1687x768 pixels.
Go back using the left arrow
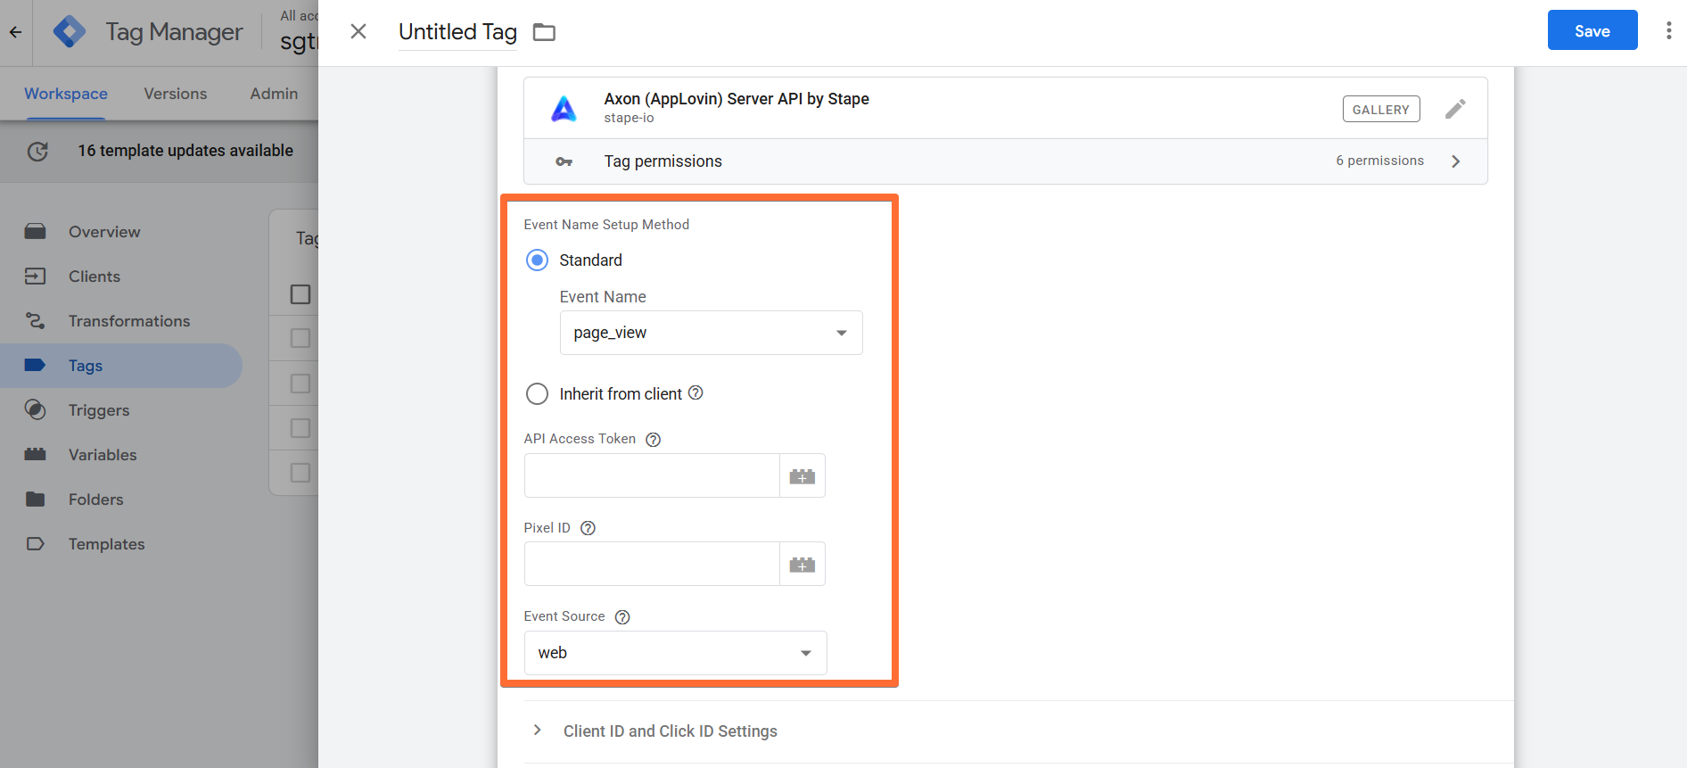(x=15, y=32)
